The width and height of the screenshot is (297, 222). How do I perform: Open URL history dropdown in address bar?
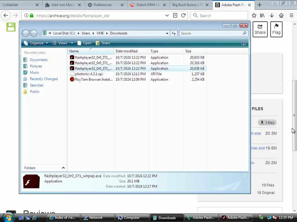[167, 16]
